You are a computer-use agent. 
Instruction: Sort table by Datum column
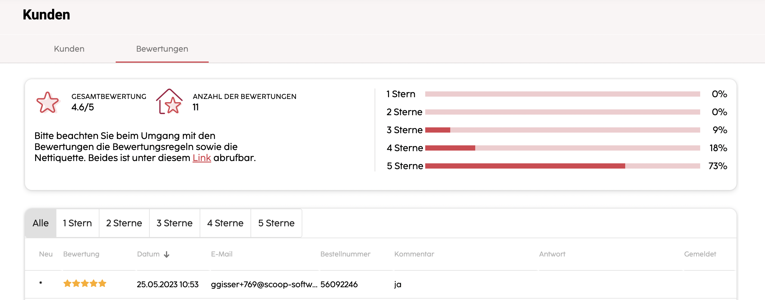148,254
